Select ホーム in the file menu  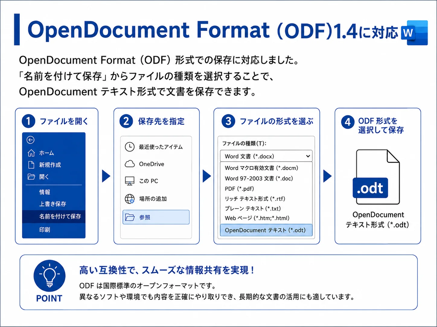pos(46,153)
